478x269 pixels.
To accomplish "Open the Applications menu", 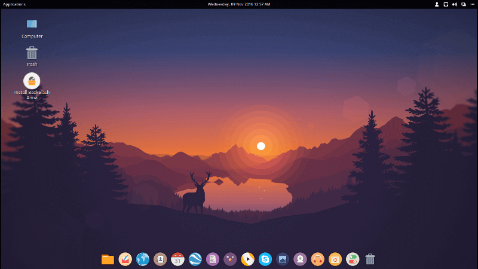I will (14, 4).
